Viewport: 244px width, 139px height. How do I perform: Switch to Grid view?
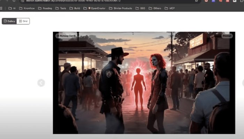[23, 21]
